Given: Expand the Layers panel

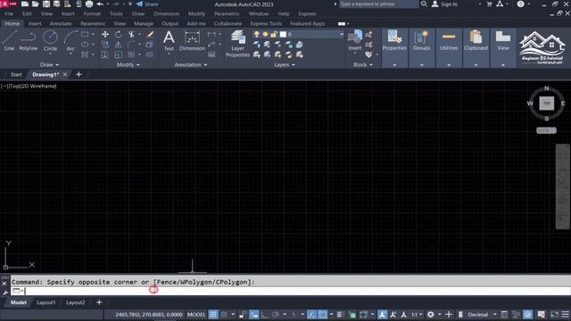Looking at the screenshot, I should click(x=285, y=65).
